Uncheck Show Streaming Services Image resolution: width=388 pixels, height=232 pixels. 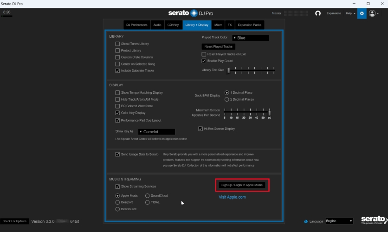(x=117, y=187)
